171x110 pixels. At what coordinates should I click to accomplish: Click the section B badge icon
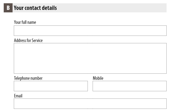pyautogui.click(x=8, y=8)
